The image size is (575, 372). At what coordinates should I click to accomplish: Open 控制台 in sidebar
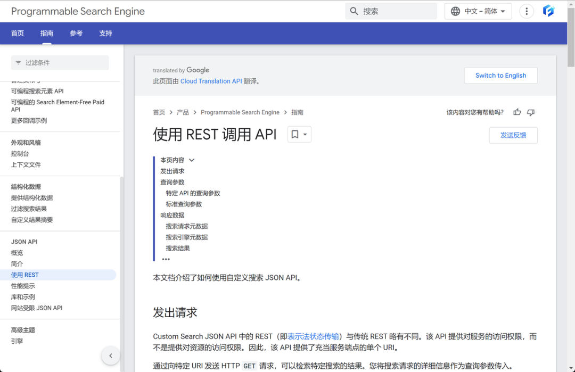coord(20,154)
